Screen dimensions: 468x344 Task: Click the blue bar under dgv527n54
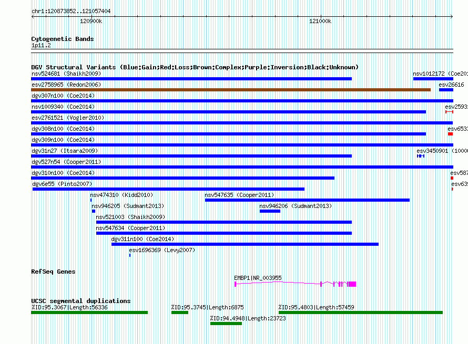point(242,167)
